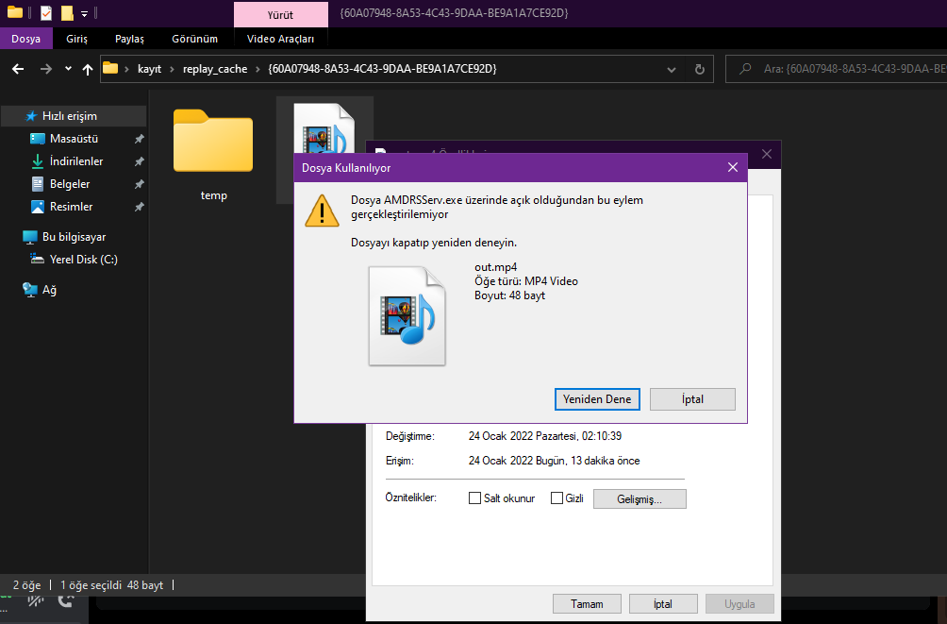Close the properties window

coord(767,154)
